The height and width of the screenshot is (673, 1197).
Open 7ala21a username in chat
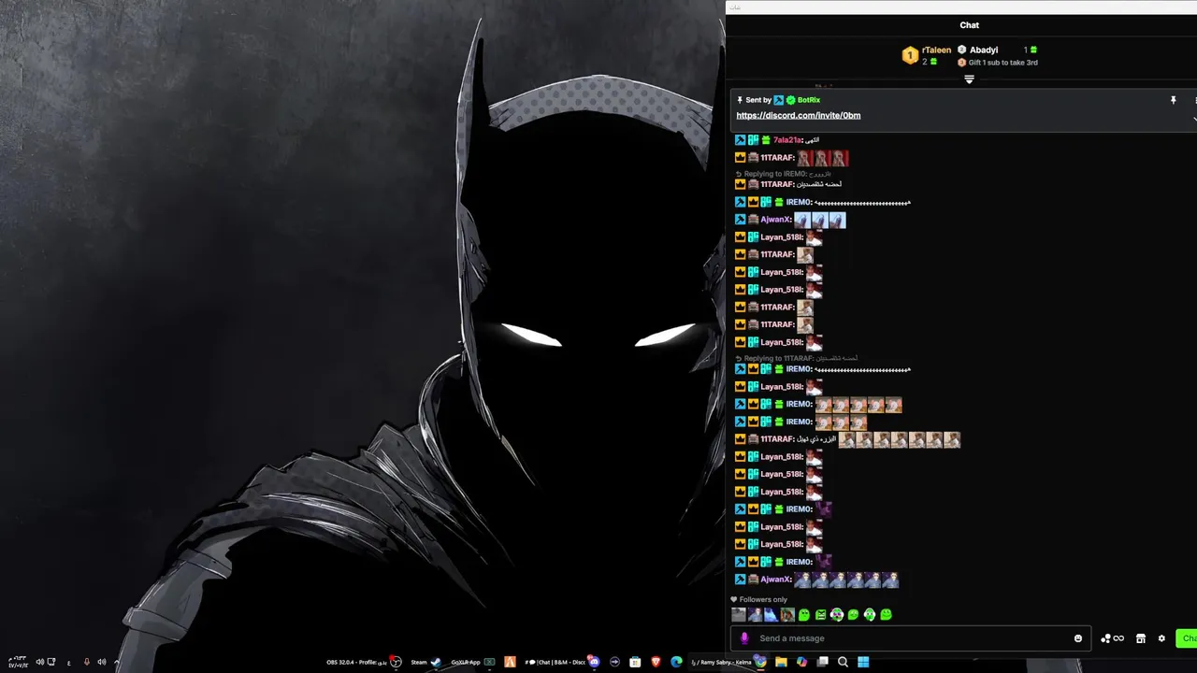(787, 140)
